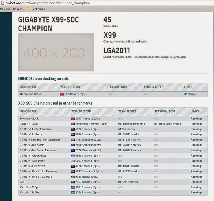Viewport: 214px width, 201px height.
Task: Click the South African flag beside 9048 marks
Action: (x=73, y=177)
